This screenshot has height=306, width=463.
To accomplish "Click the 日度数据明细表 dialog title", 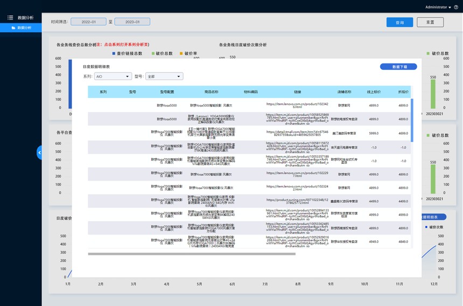I will (x=96, y=67).
